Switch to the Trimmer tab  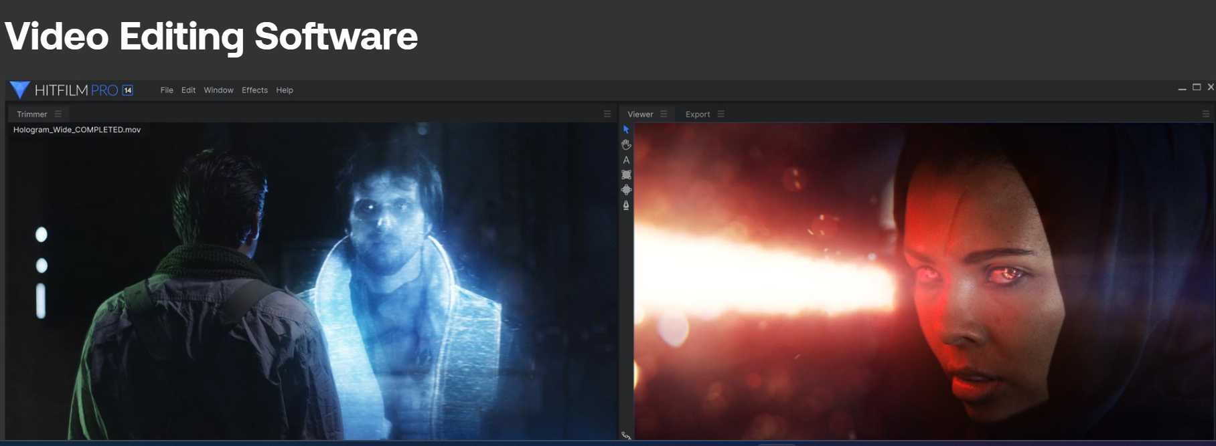click(32, 114)
